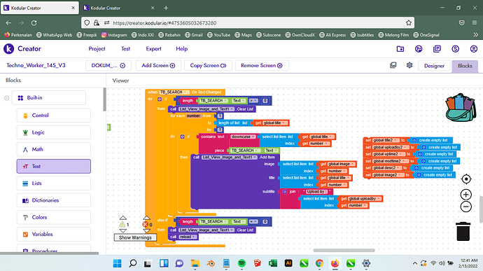Click the backpack icon in the viewer
Image resolution: width=483 pixels, height=271 pixels.
tap(461, 107)
